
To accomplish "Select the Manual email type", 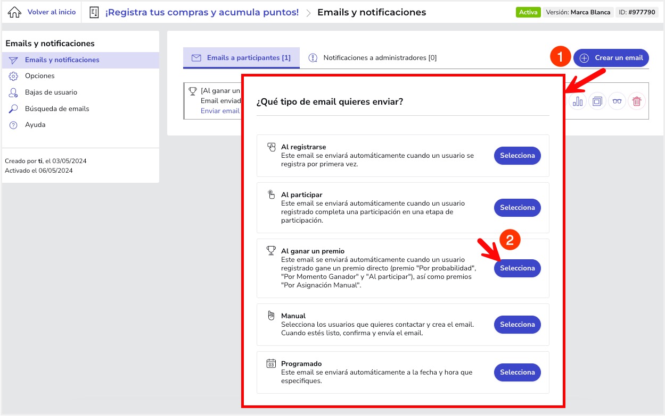I will click(517, 325).
